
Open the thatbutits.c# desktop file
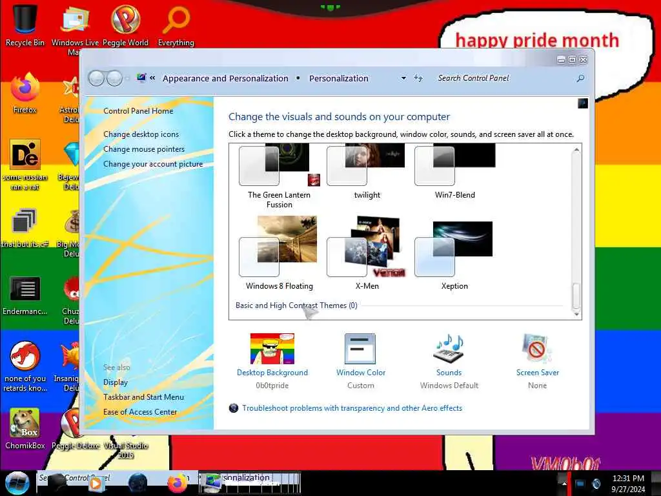coord(25,228)
